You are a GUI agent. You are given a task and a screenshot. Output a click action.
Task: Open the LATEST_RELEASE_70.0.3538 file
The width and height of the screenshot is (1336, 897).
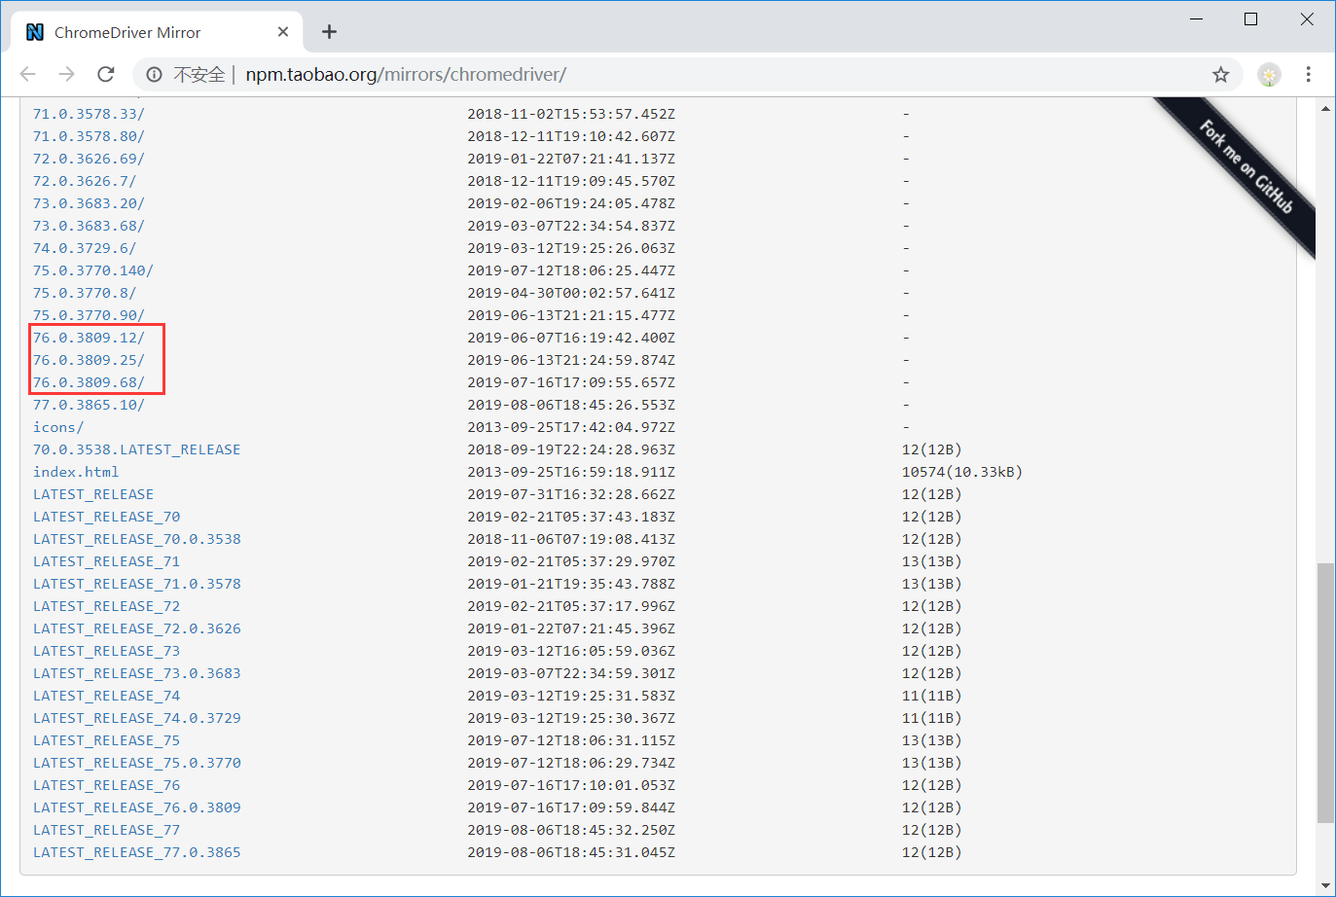pos(136,539)
